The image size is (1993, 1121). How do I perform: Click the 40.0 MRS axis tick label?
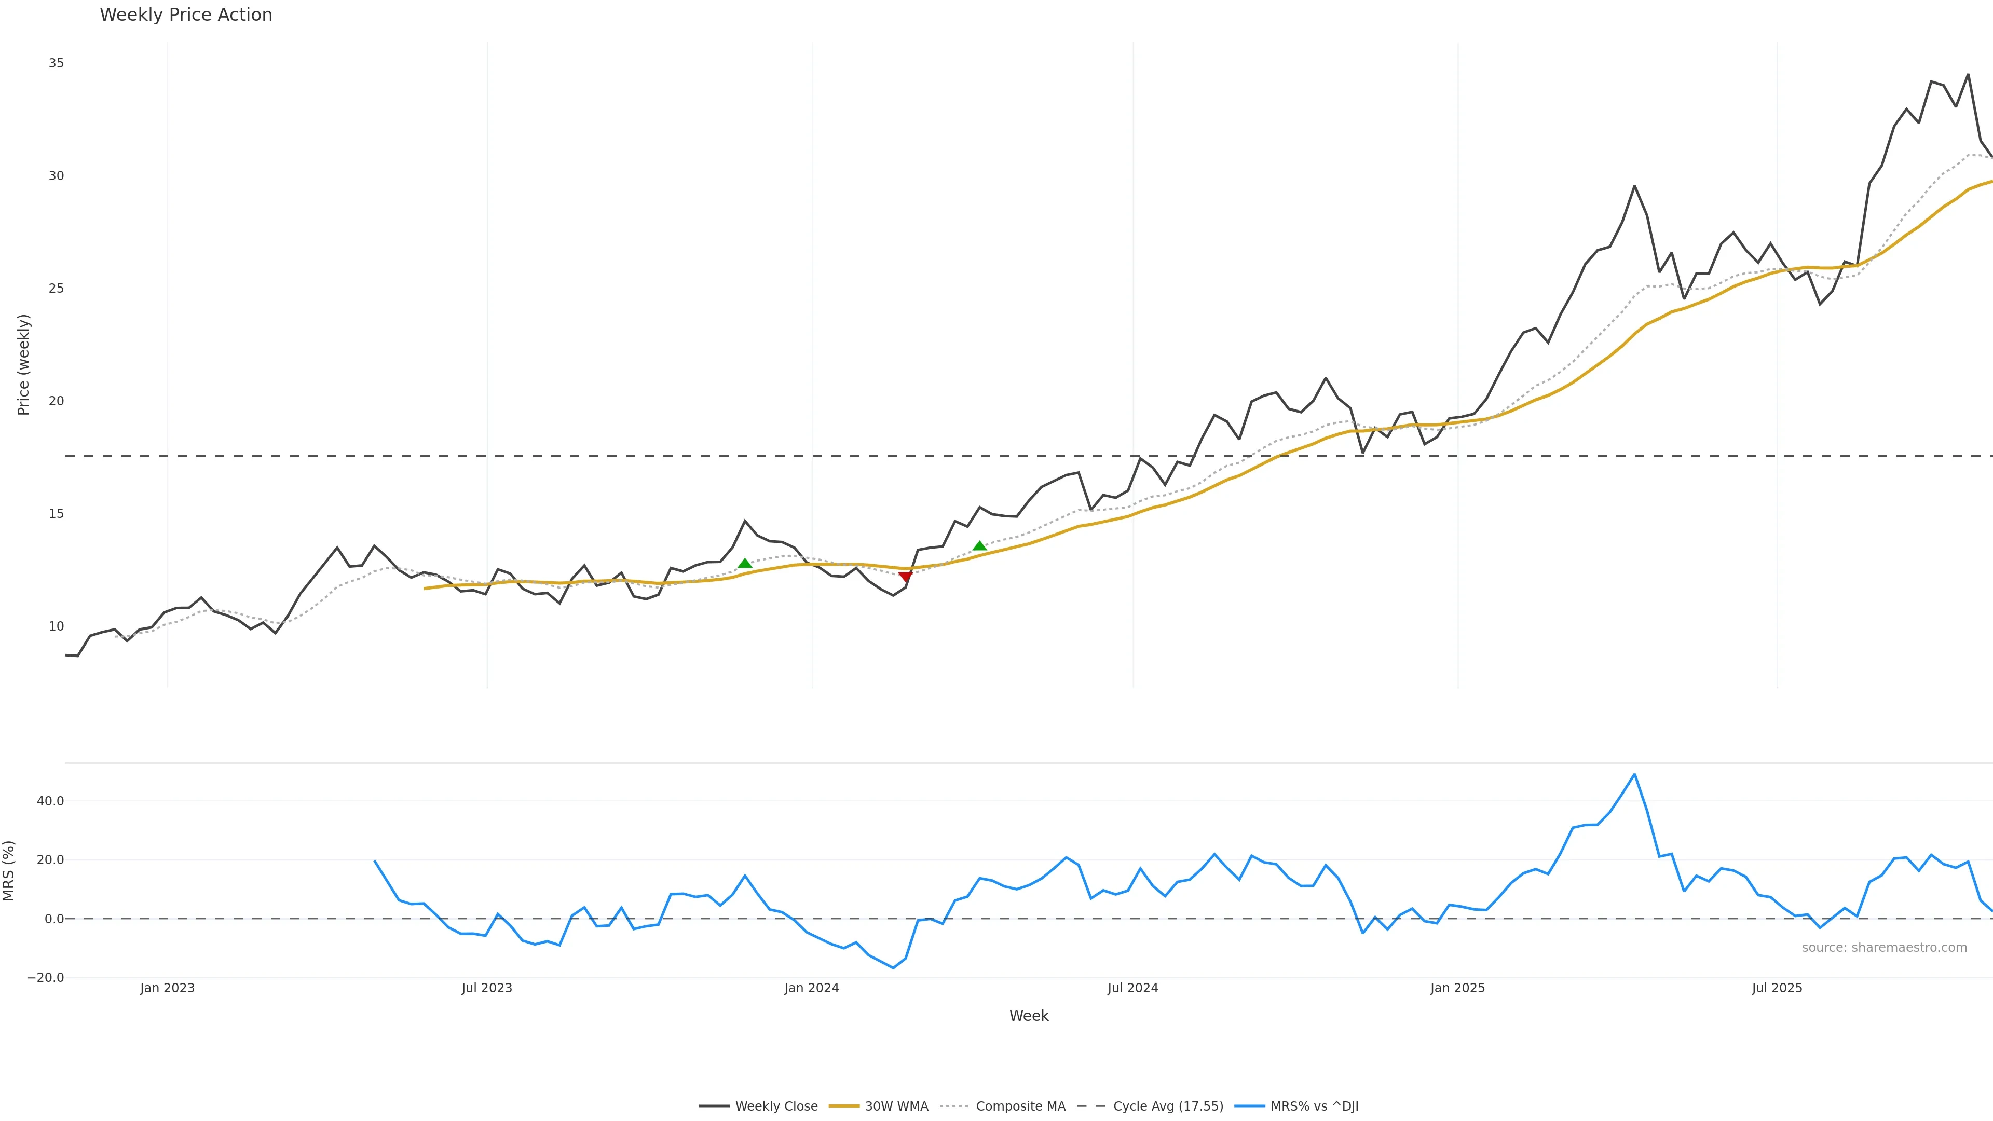coord(50,801)
